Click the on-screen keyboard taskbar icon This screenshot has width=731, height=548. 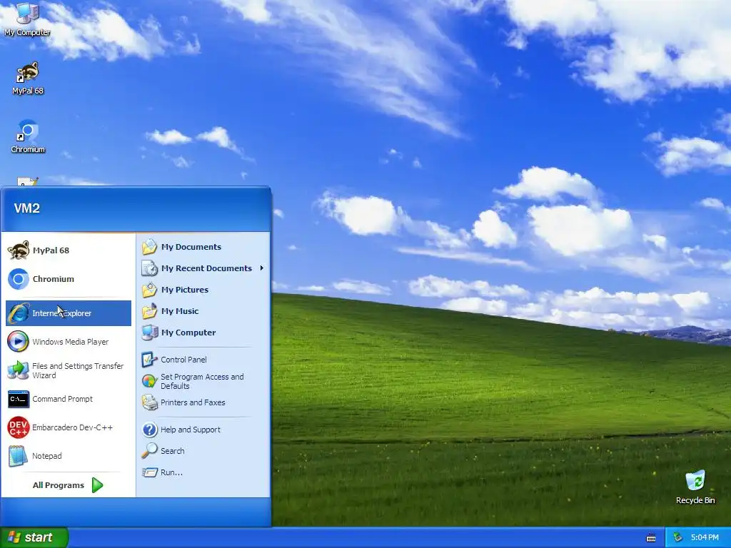coord(651,538)
